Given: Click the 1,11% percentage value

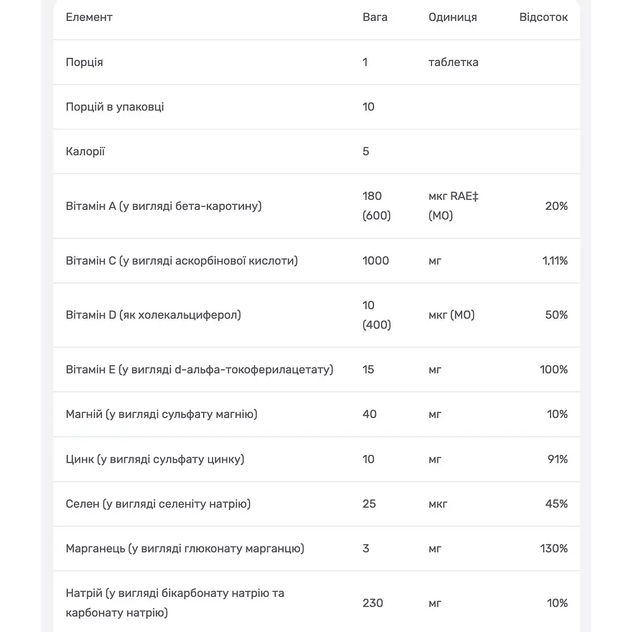Looking at the screenshot, I should 555,261.
